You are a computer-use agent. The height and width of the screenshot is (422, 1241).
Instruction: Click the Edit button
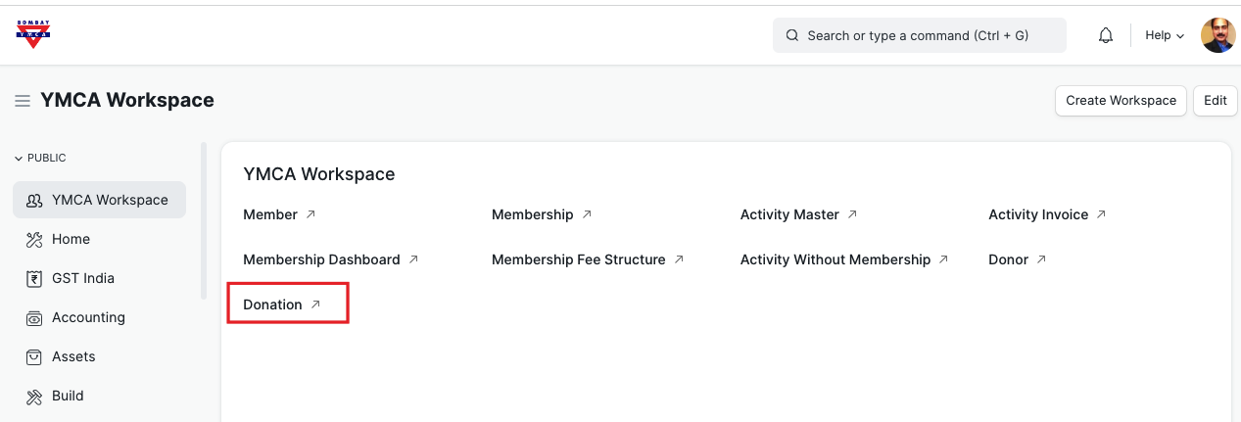tap(1215, 100)
